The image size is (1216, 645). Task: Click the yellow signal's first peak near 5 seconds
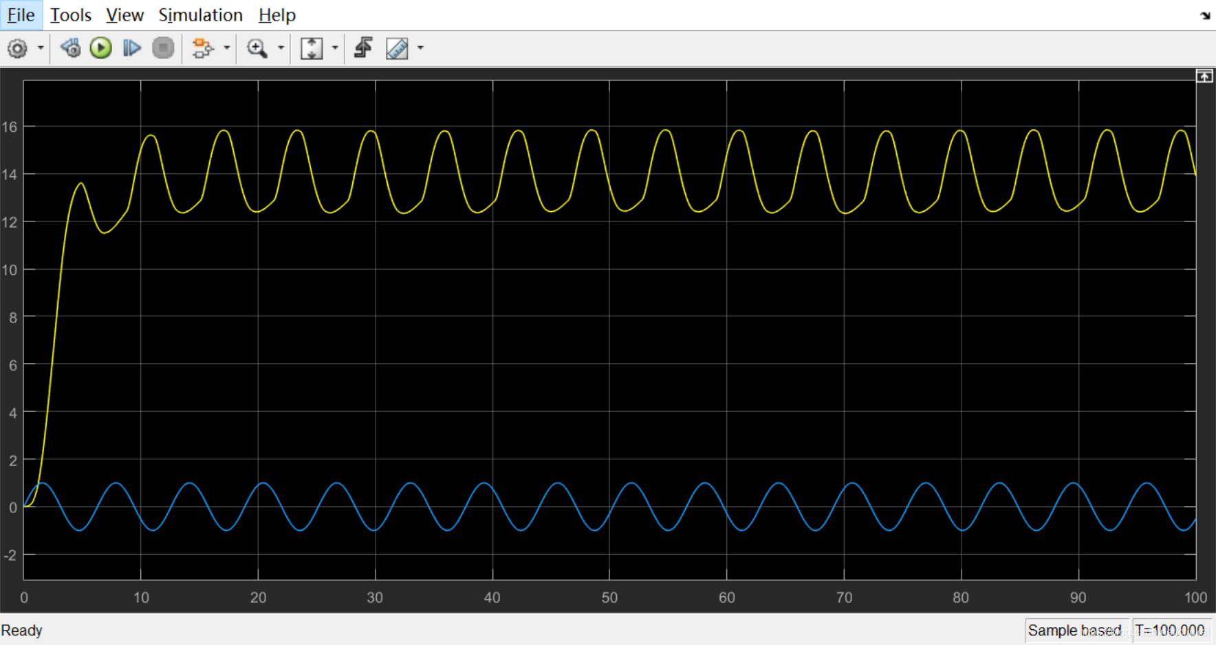(81, 184)
